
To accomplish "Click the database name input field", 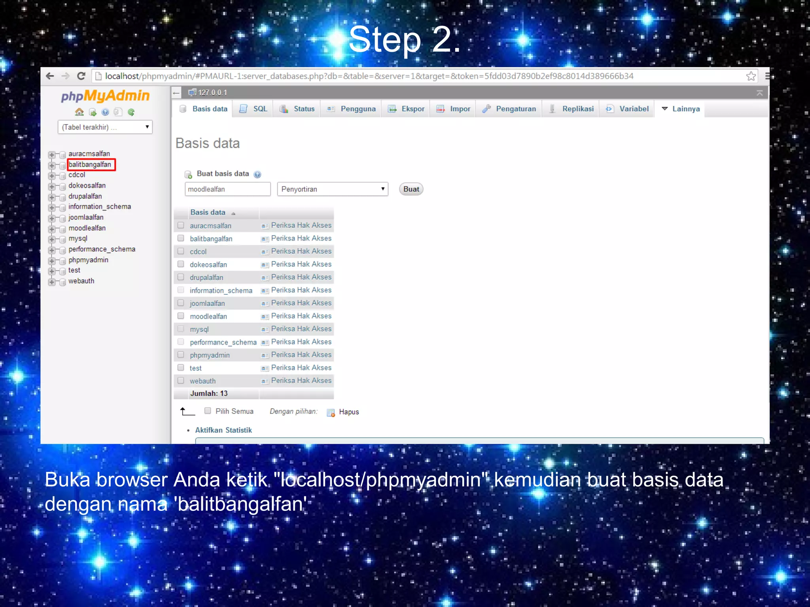I will coord(227,189).
